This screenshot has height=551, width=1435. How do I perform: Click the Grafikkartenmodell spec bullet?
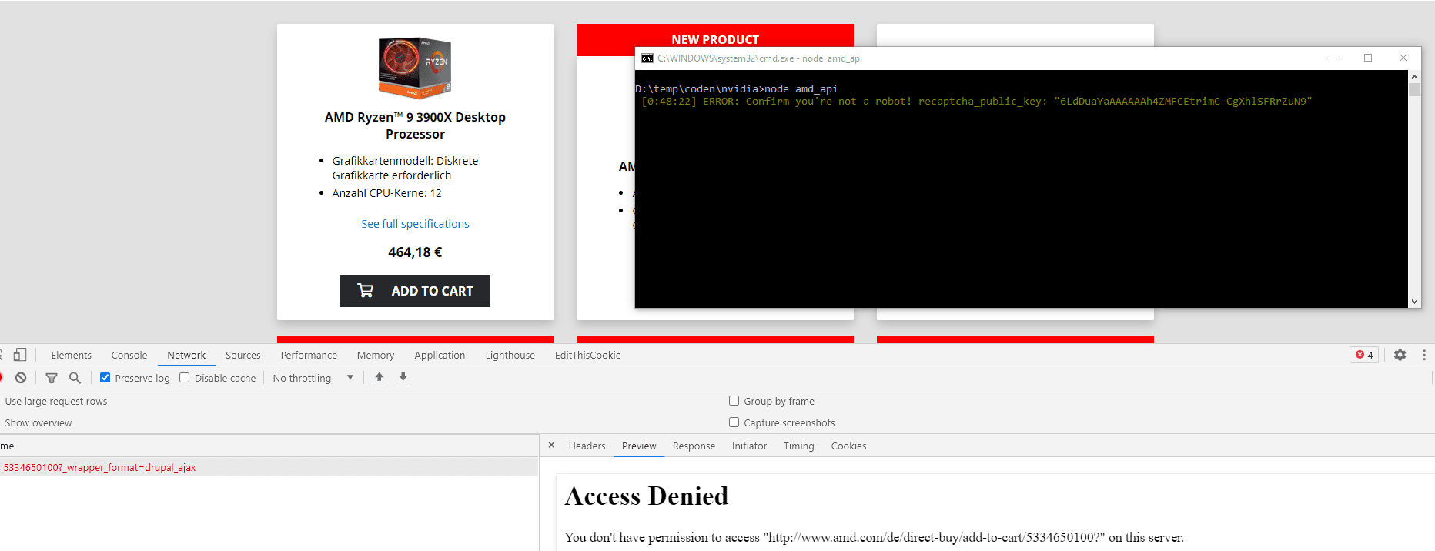click(405, 168)
